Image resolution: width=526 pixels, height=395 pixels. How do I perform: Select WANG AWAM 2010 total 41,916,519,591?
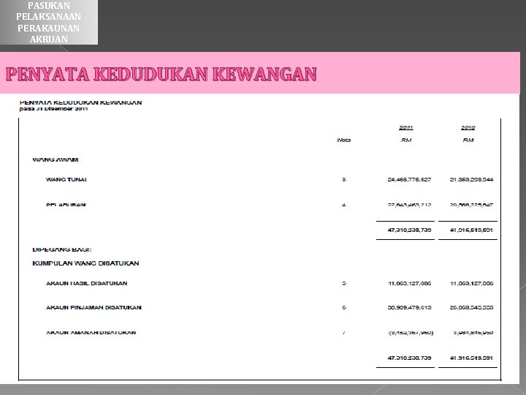pyautogui.click(x=471, y=230)
